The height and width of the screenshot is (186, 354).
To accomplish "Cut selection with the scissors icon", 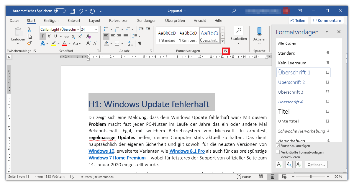I will point(29,30).
